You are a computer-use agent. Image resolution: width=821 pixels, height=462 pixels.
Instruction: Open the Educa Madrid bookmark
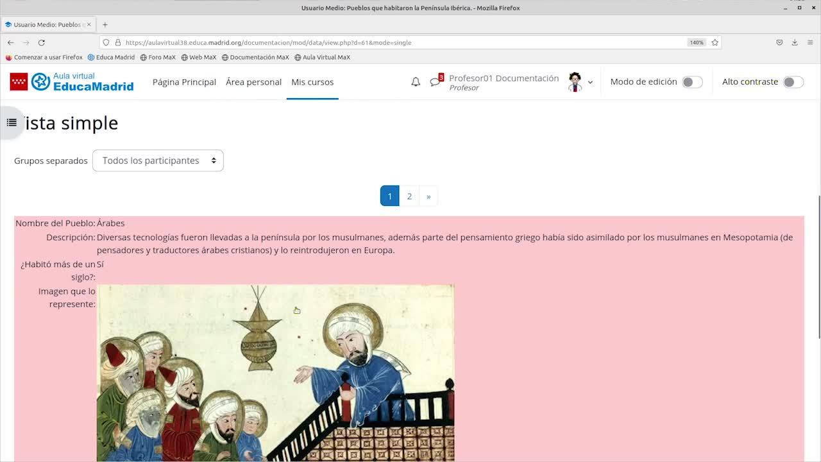point(111,57)
